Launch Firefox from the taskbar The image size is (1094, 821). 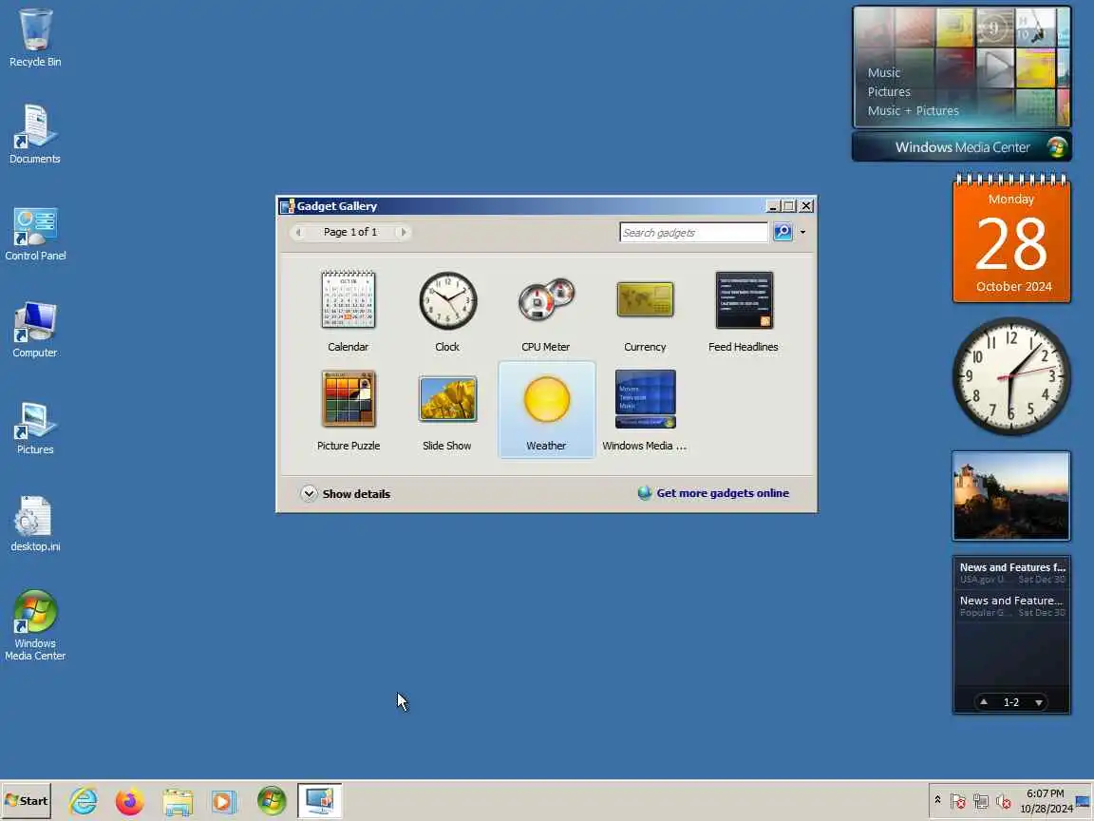point(130,801)
